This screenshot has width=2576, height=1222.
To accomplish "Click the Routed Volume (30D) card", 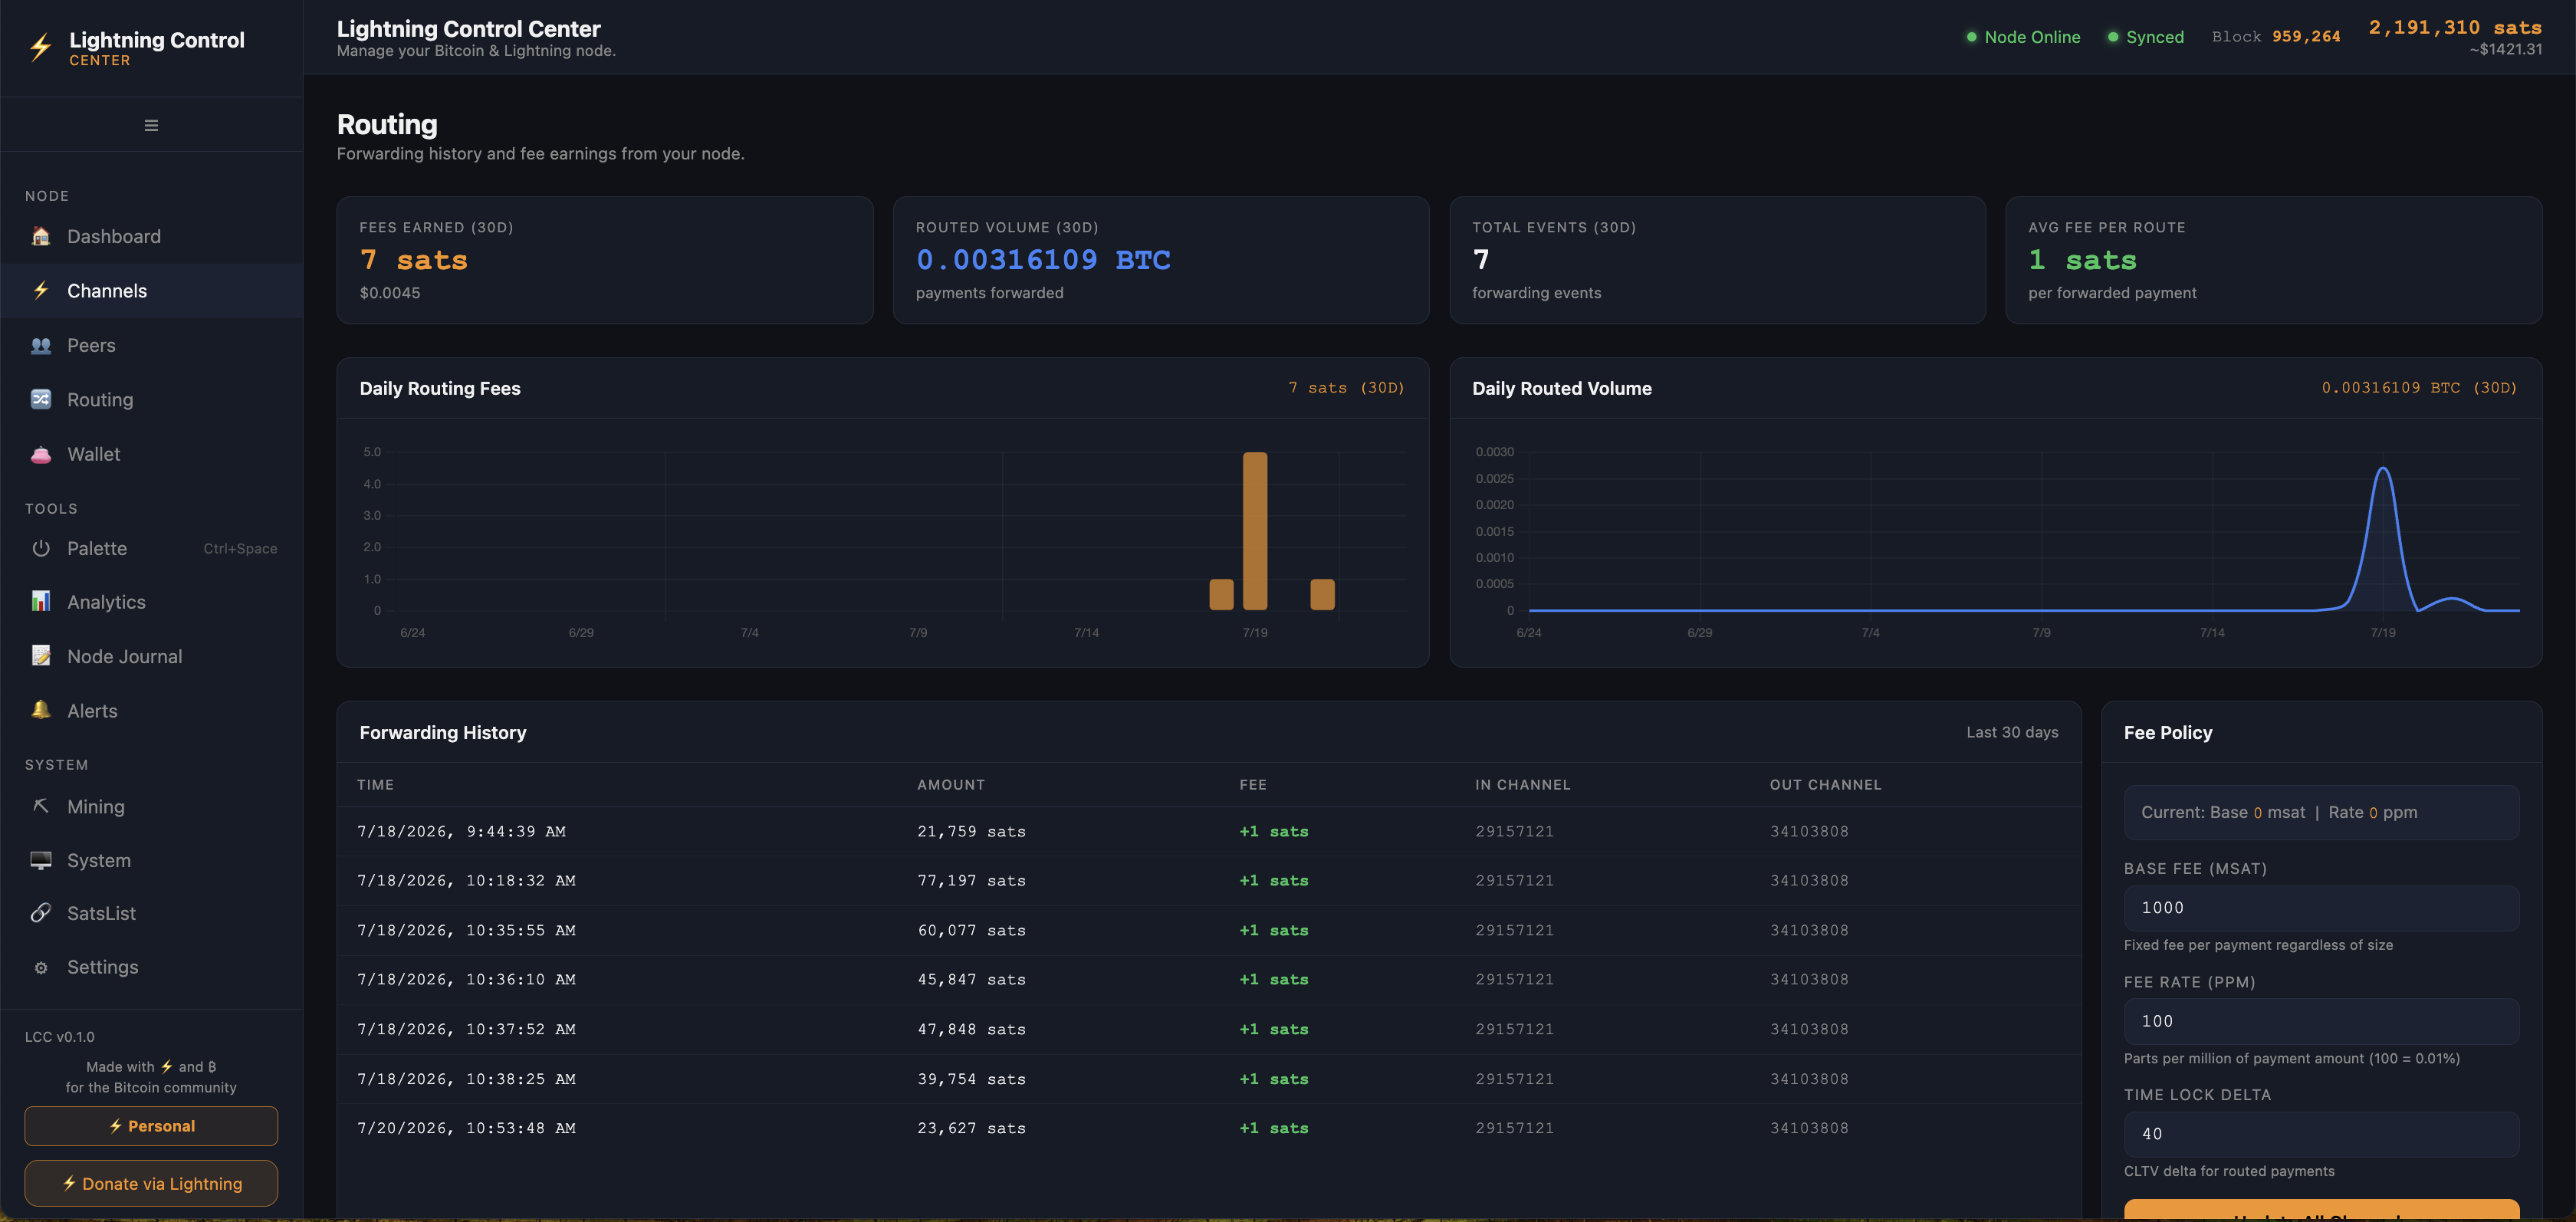I will pos(1161,260).
